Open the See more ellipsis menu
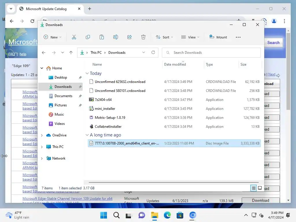296x222 pixels. tap(238, 37)
